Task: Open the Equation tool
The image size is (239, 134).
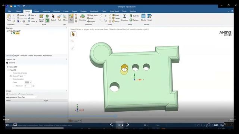Action: click(124, 17)
